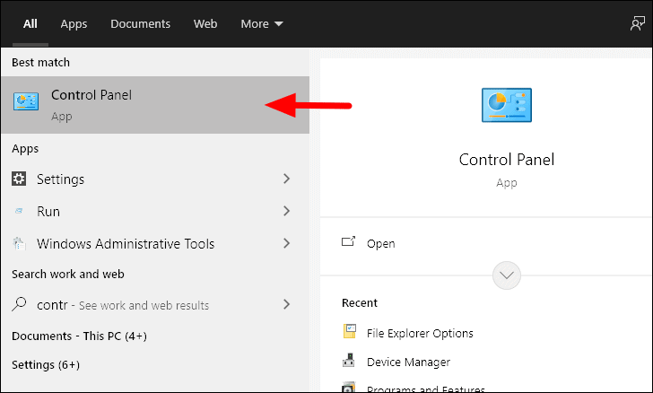Open the Settings app result
Viewport: 653px width, 393px height.
[x=155, y=179]
